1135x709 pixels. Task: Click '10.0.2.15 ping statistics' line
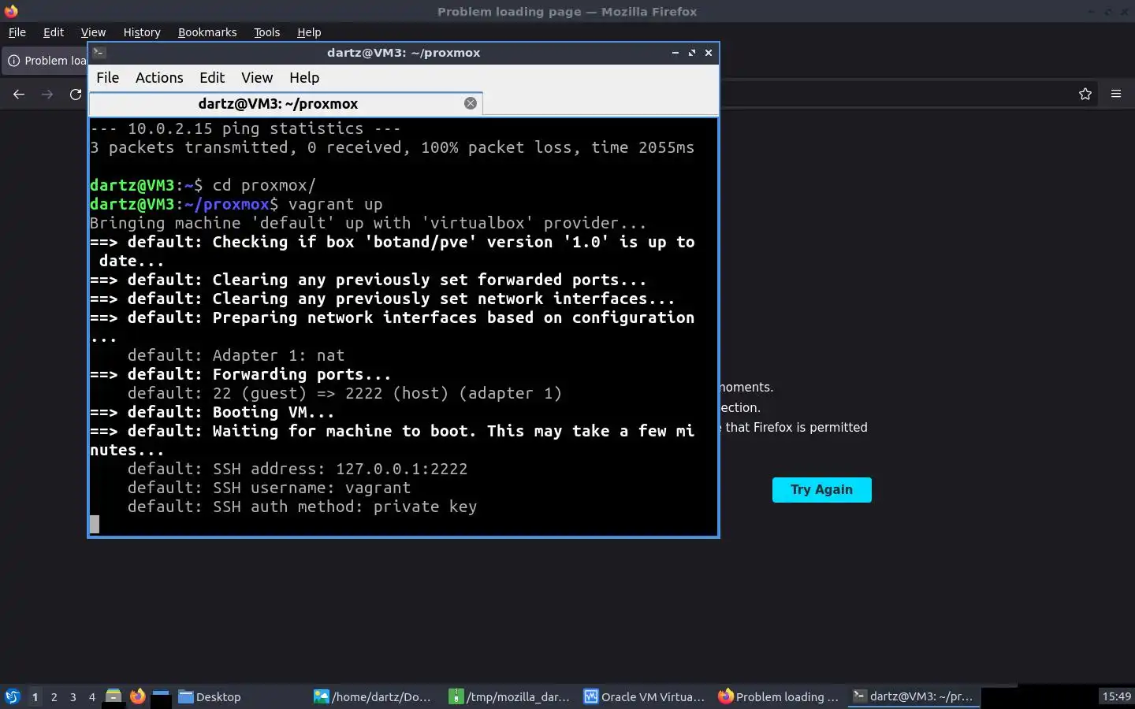click(x=245, y=128)
